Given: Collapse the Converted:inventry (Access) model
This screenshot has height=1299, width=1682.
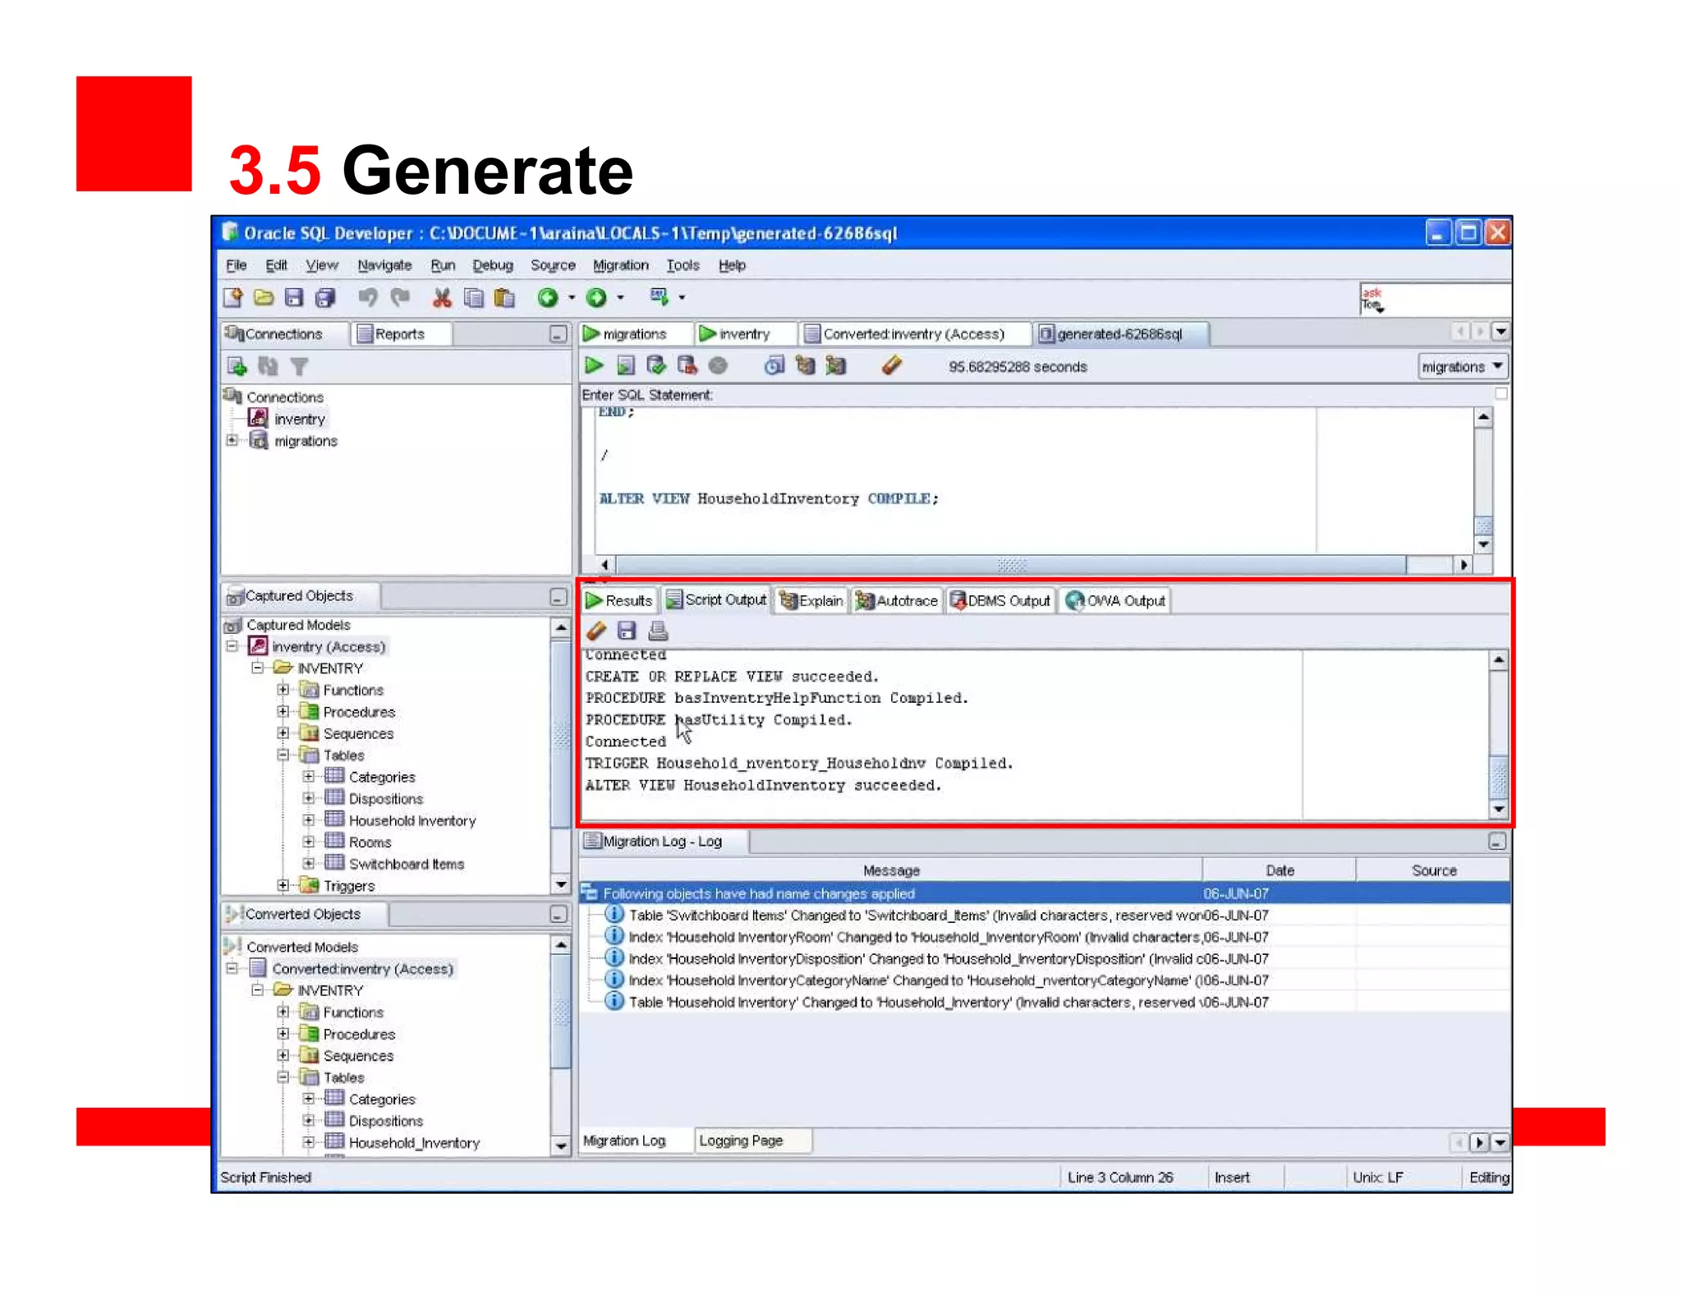Looking at the screenshot, I should coord(232,968).
